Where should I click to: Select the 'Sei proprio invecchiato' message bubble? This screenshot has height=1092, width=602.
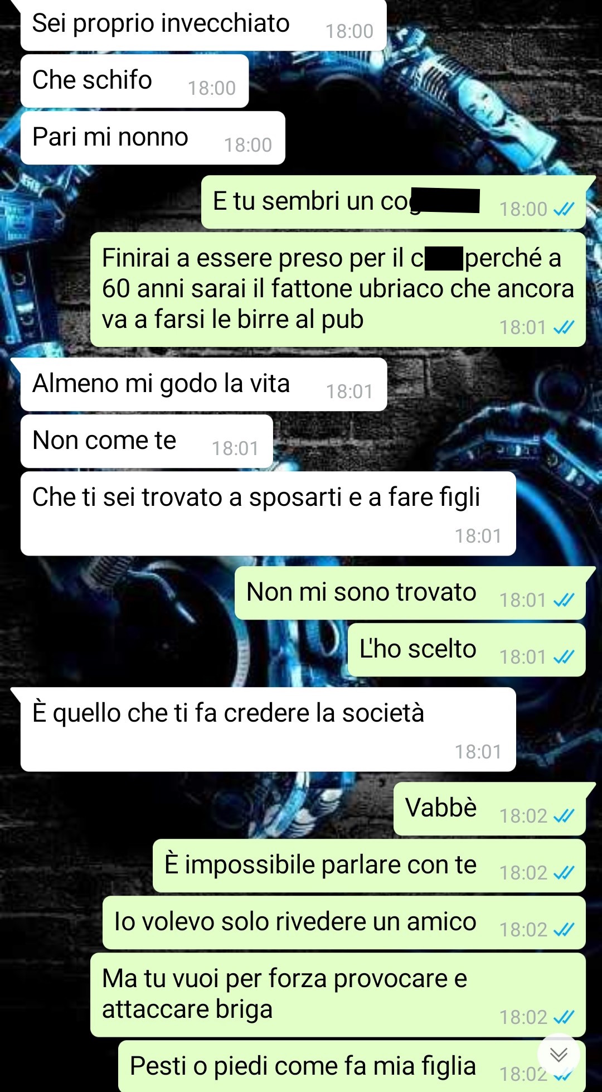tap(203, 25)
